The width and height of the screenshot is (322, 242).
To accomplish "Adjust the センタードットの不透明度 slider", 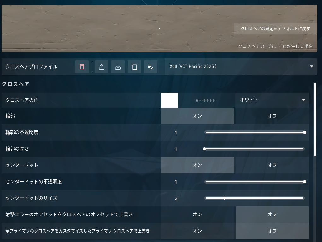I will pyautogui.click(x=255, y=182).
